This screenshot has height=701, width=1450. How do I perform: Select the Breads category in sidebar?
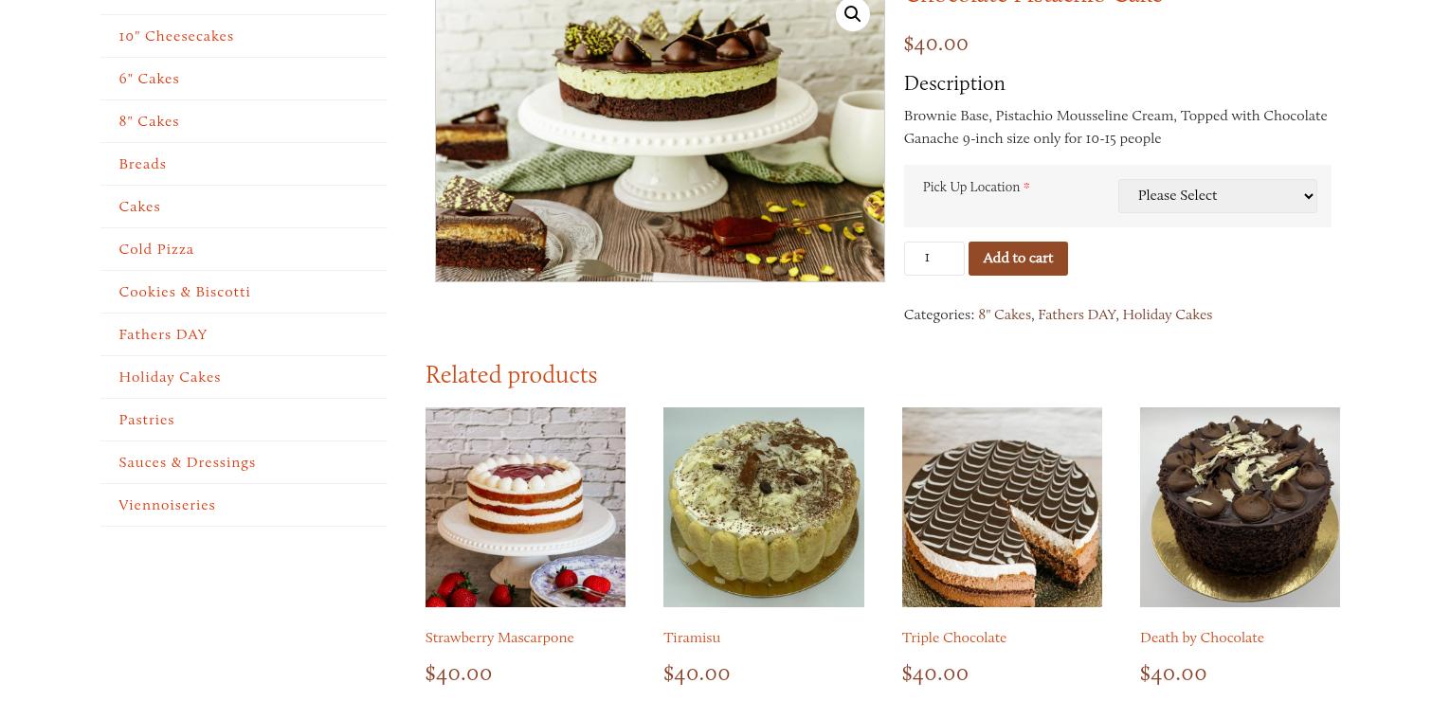coord(142,164)
